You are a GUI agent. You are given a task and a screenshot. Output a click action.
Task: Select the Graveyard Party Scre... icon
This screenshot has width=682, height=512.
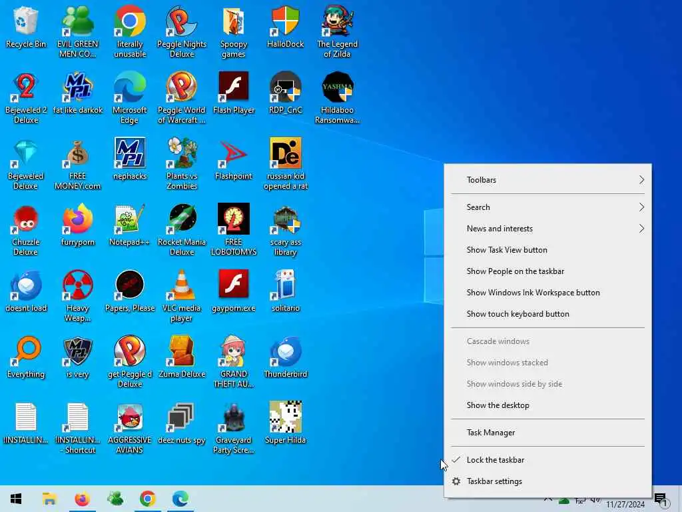(234, 429)
